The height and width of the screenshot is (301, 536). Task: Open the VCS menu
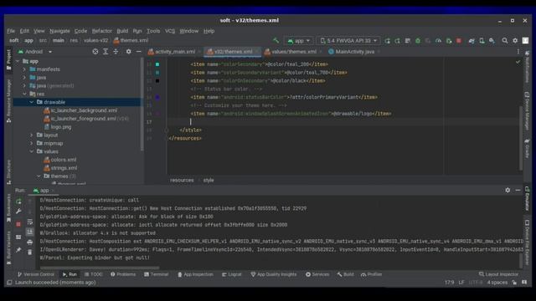point(170,31)
